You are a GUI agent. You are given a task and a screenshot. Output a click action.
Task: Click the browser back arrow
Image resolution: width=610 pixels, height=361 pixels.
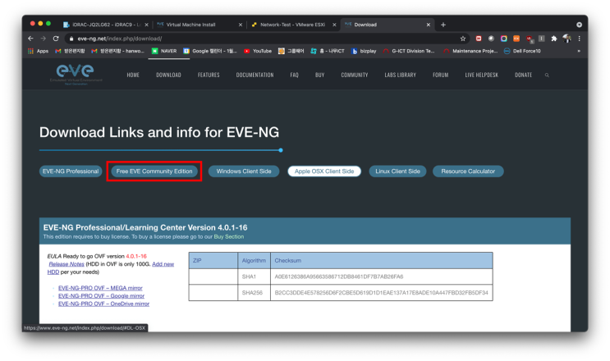[x=30, y=39]
